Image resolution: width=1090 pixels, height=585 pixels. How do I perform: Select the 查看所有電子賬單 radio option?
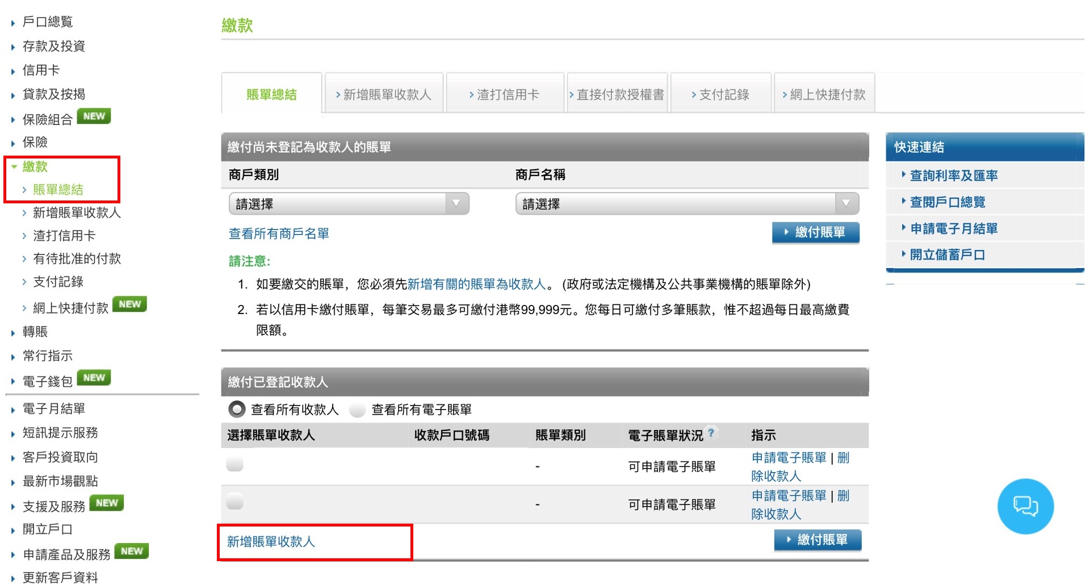click(x=358, y=409)
